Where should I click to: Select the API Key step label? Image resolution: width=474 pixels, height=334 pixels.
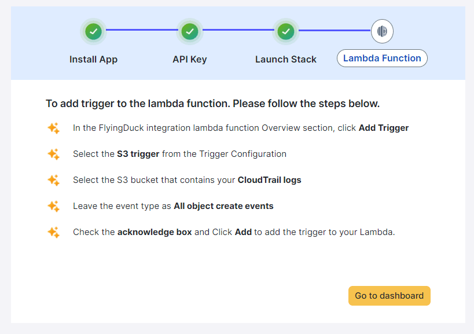pos(189,59)
